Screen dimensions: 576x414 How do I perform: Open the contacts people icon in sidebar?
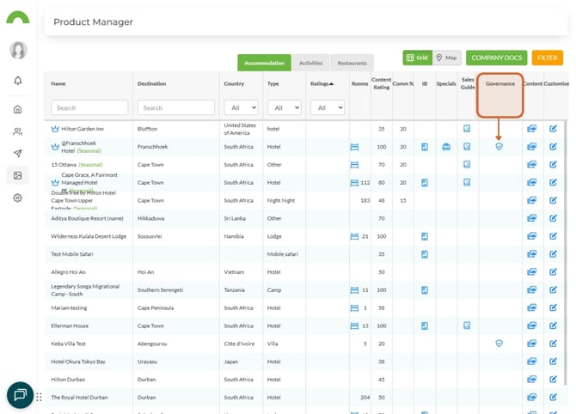point(18,131)
